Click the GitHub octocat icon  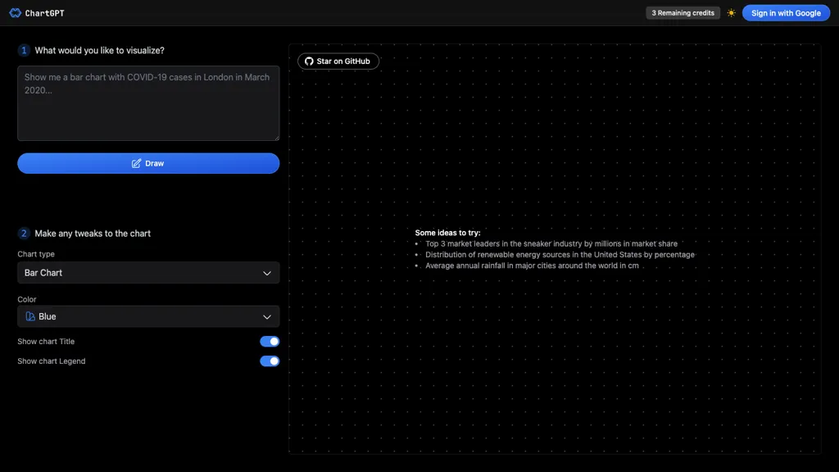(x=309, y=61)
